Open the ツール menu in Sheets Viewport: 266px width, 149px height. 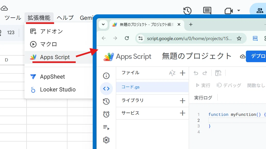tap(13, 18)
